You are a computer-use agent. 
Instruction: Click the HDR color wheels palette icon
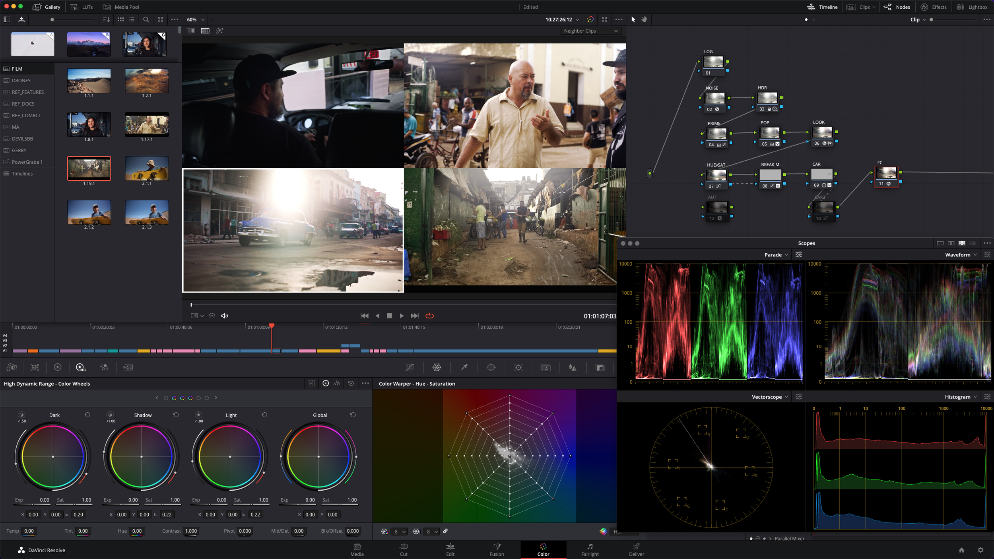tap(81, 367)
